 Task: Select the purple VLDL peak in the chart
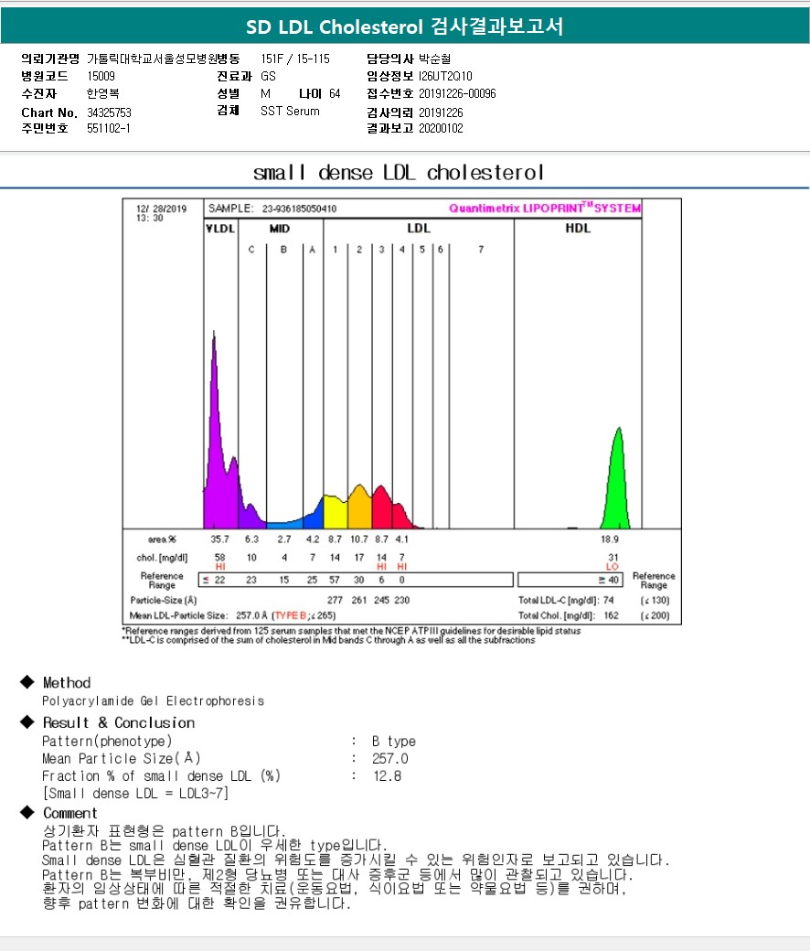217,461
